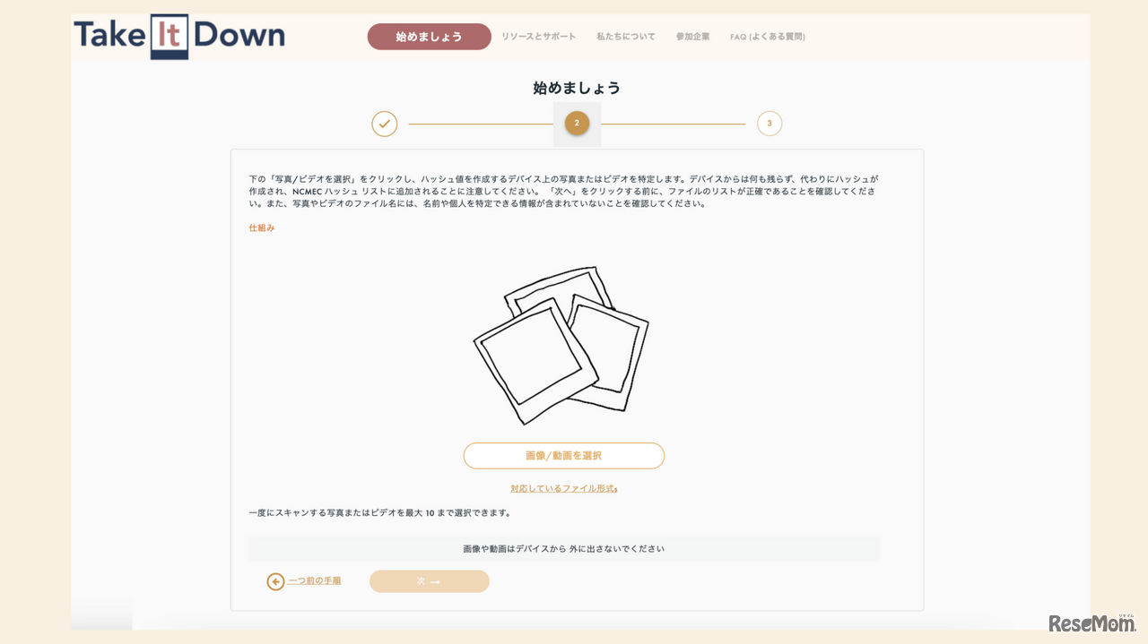Switch to the 私たちについて page

625,37
